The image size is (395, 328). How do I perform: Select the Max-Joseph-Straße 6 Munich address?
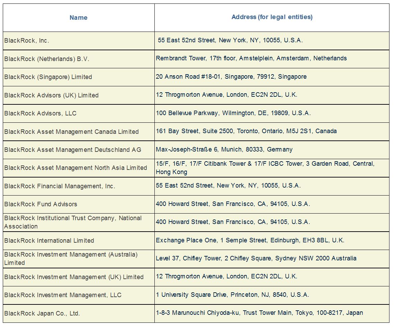coord(272,150)
